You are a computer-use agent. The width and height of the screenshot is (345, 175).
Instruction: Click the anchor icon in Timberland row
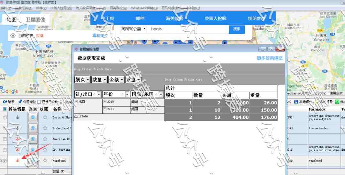pos(18,128)
